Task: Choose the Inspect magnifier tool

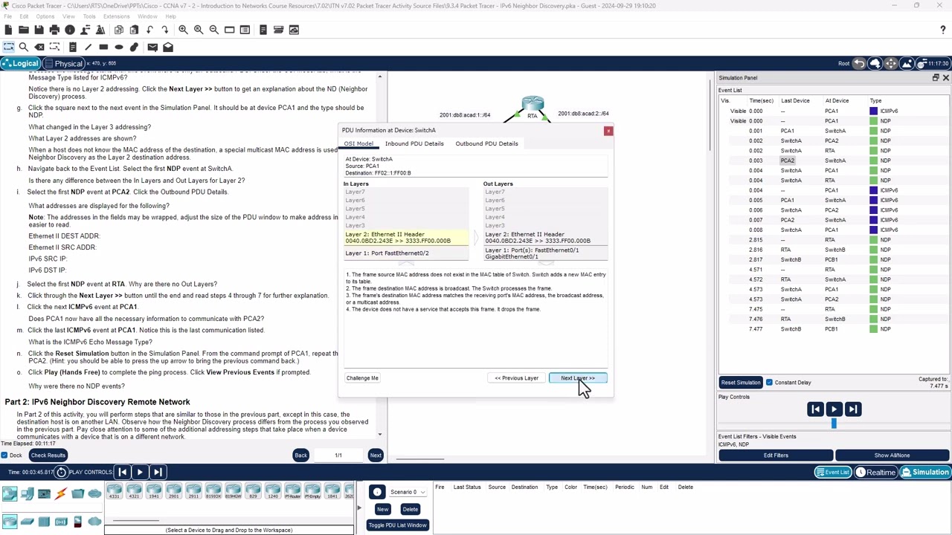Action: point(24,47)
